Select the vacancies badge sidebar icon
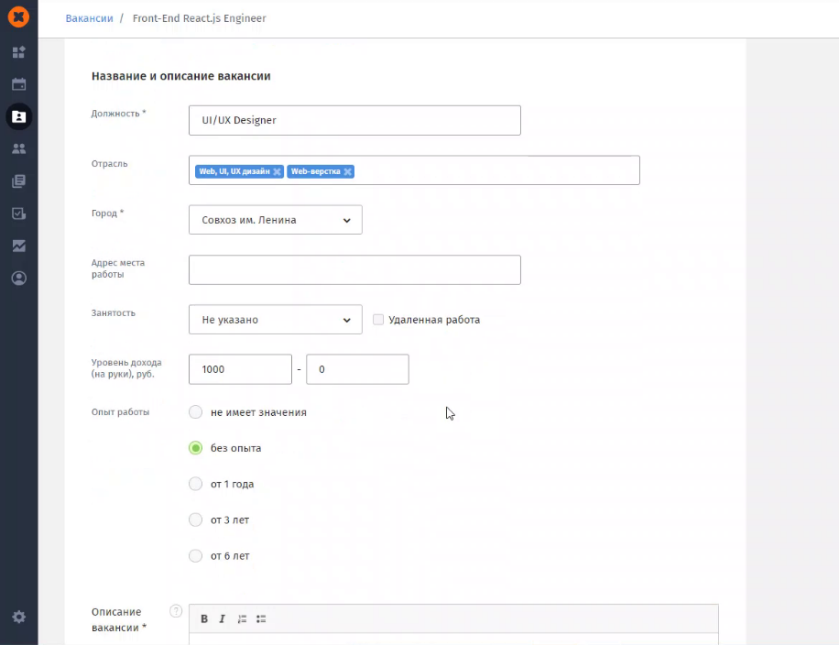Screen dimensions: 839x645 click(x=18, y=116)
